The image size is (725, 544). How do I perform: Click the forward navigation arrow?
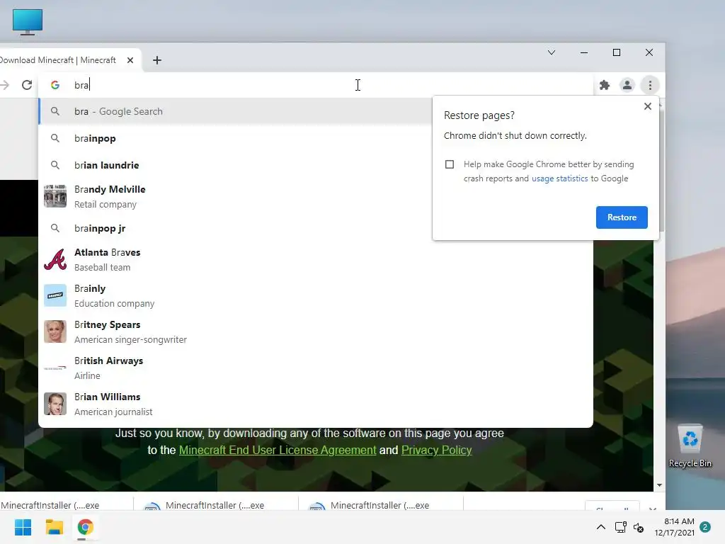5,85
